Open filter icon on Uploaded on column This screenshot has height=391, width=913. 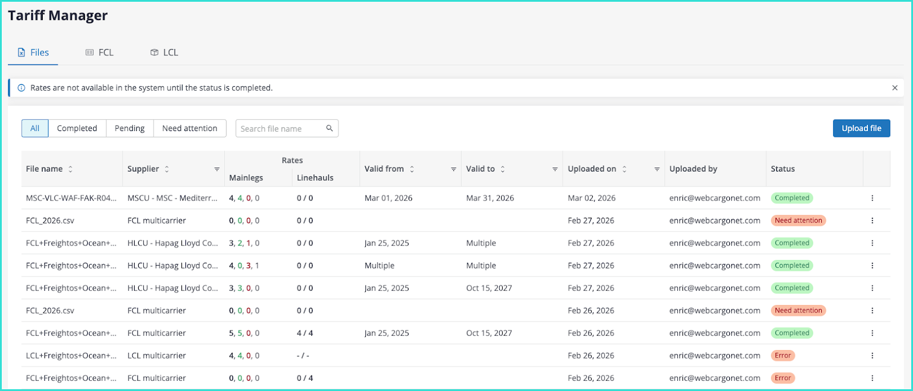point(657,169)
